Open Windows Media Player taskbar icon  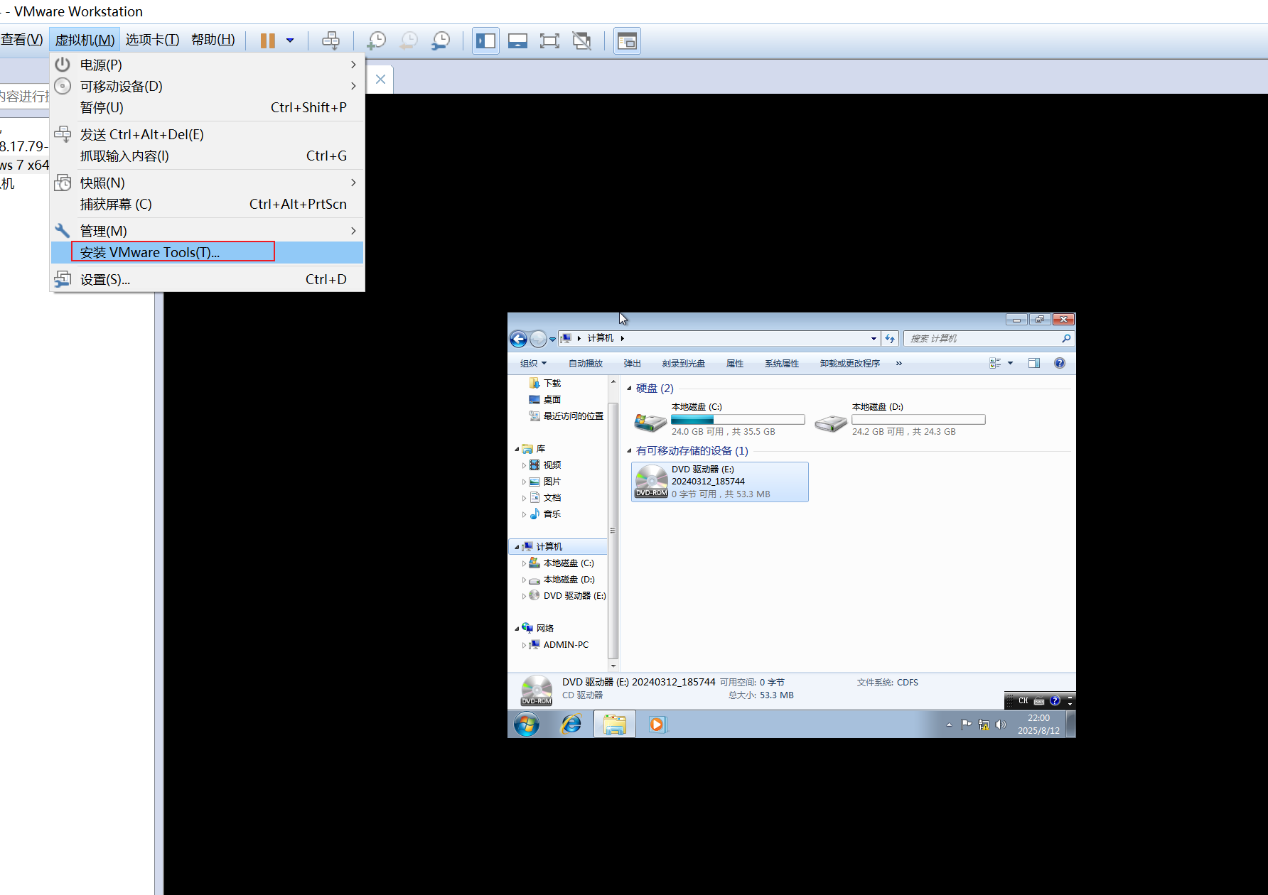(657, 725)
